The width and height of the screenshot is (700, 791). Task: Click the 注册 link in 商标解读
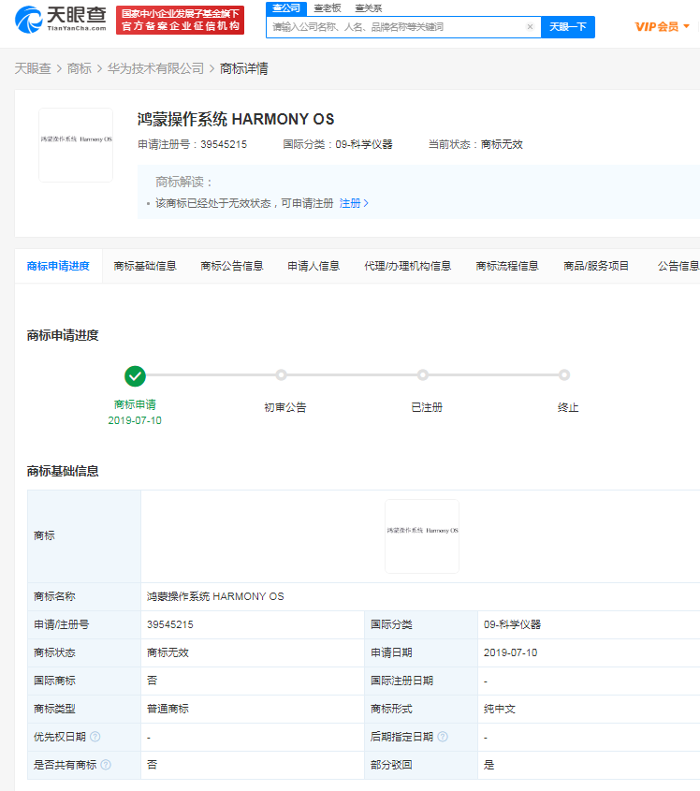coord(353,203)
